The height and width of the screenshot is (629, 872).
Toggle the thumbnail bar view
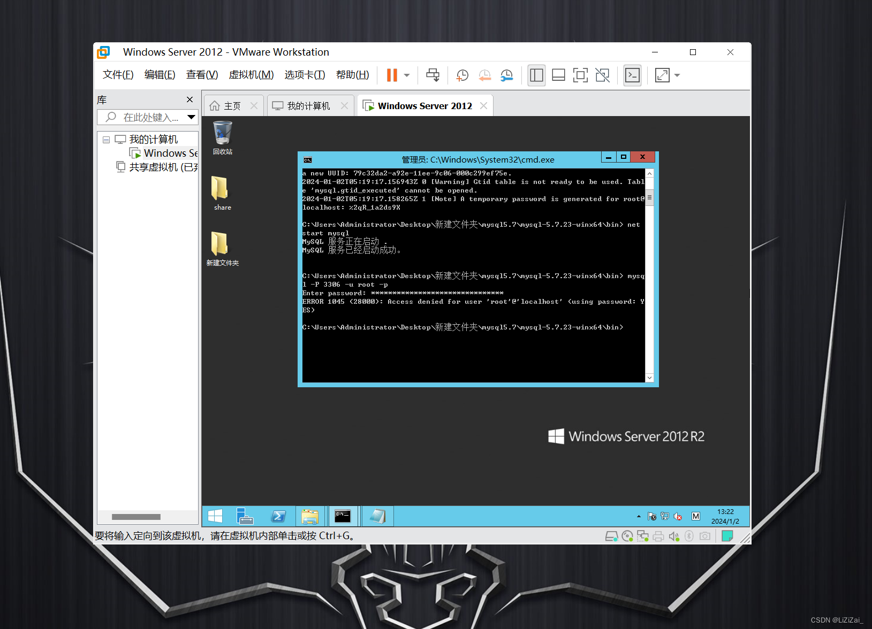coord(558,75)
